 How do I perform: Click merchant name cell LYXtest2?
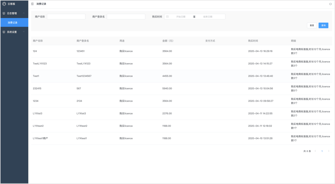pyautogui.click(x=38, y=126)
